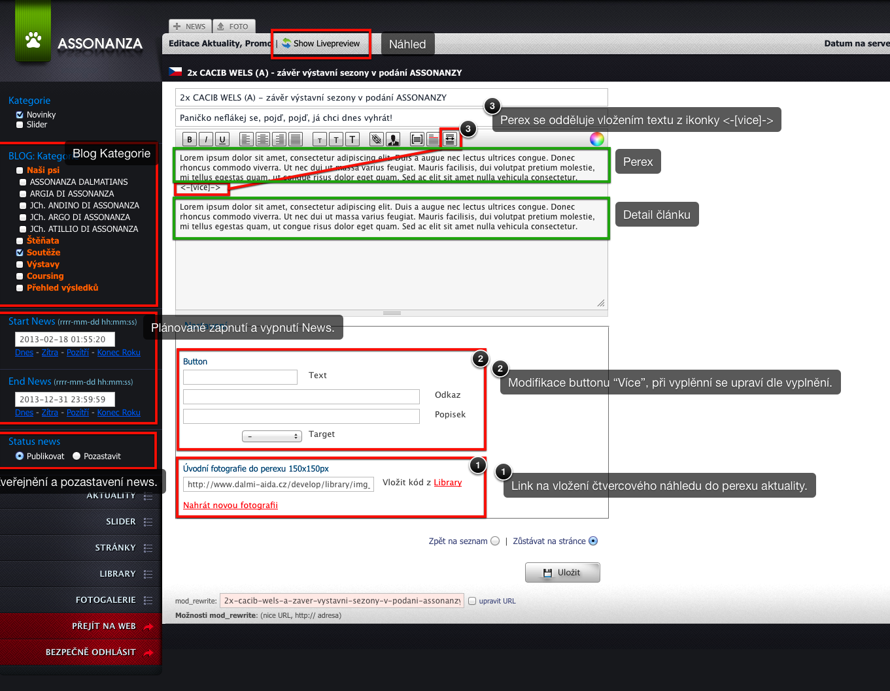Select the Pozastavit status radio
This screenshot has width=890, height=691.
[x=77, y=456]
